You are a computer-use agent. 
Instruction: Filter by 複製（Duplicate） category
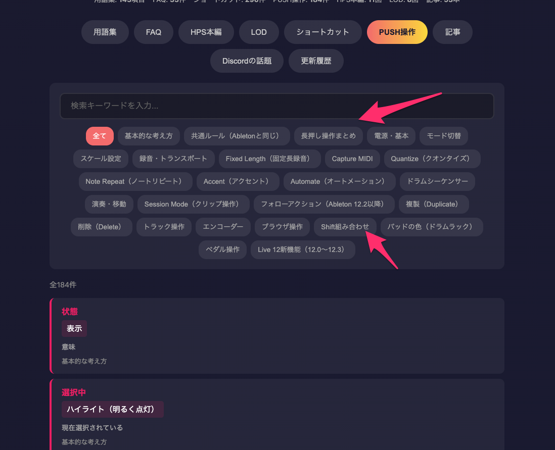coord(434,204)
